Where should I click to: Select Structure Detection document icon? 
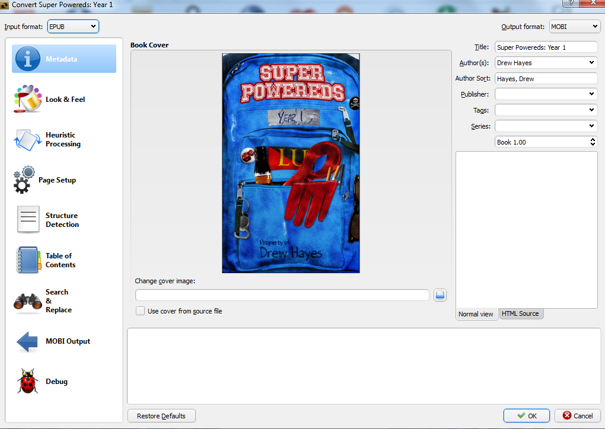click(28, 220)
